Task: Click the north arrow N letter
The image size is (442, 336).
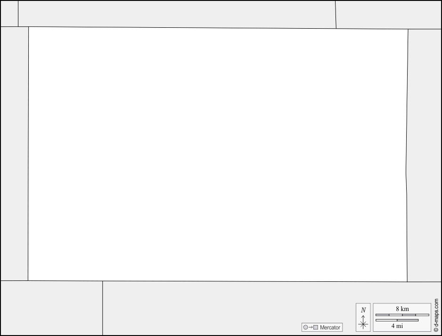Action: 363,310
